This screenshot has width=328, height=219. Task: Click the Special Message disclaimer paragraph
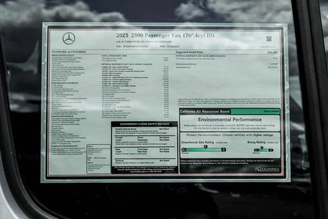pos(229,102)
